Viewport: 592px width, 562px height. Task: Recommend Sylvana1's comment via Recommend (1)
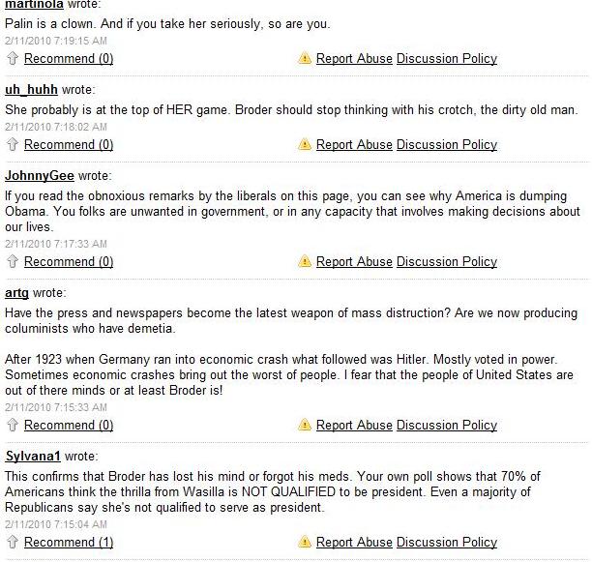coord(68,542)
